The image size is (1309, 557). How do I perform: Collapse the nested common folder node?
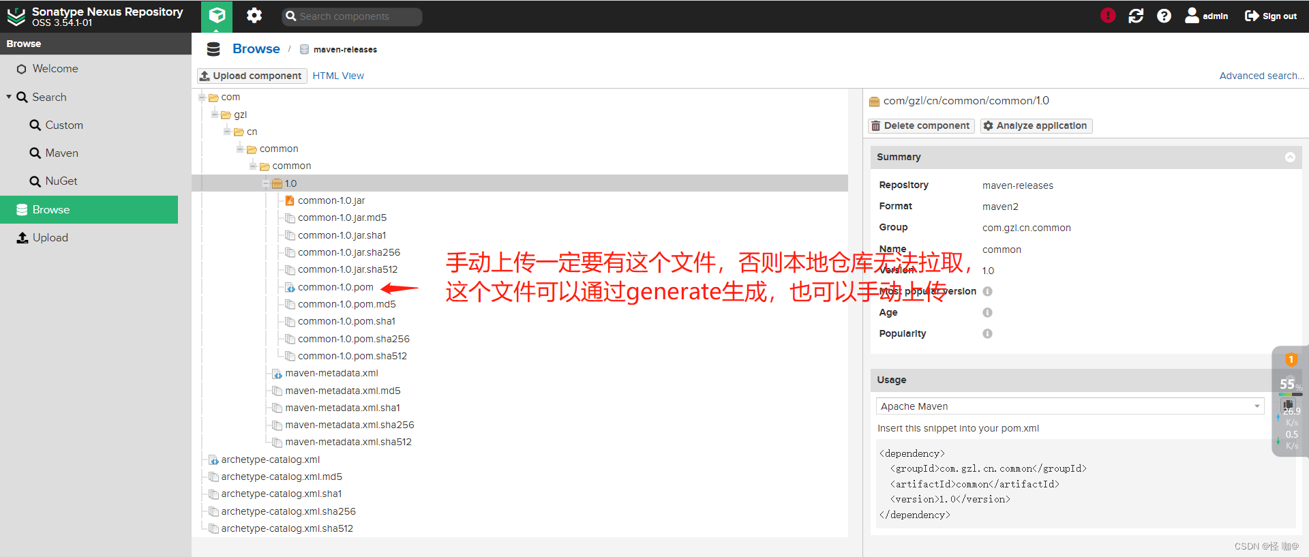(x=254, y=166)
